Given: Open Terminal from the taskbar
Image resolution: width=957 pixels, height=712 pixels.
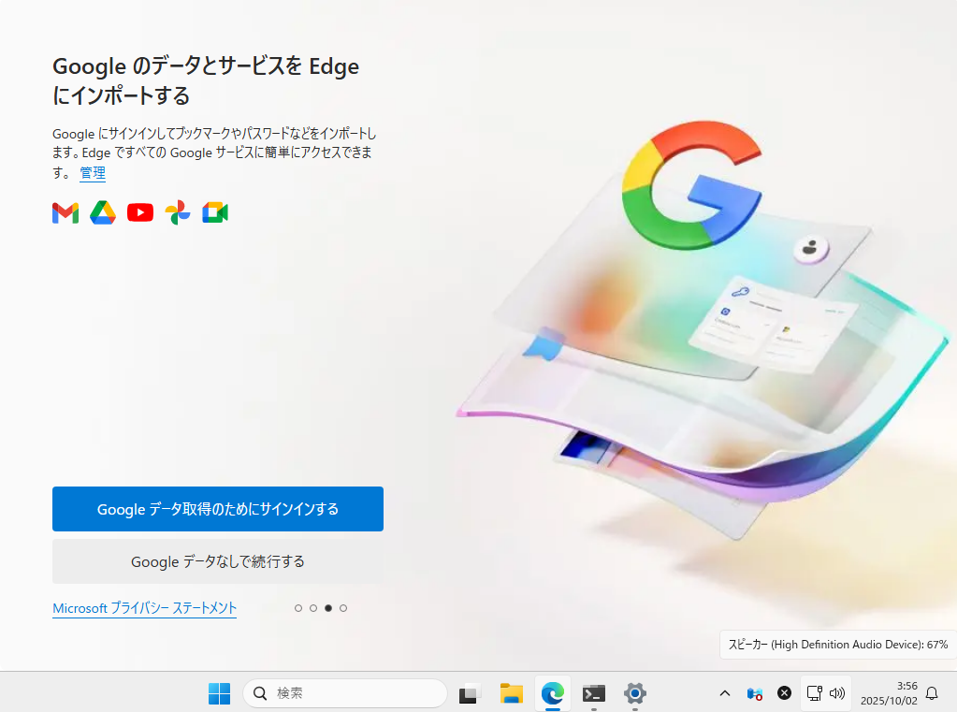Looking at the screenshot, I should [x=593, y=693].
